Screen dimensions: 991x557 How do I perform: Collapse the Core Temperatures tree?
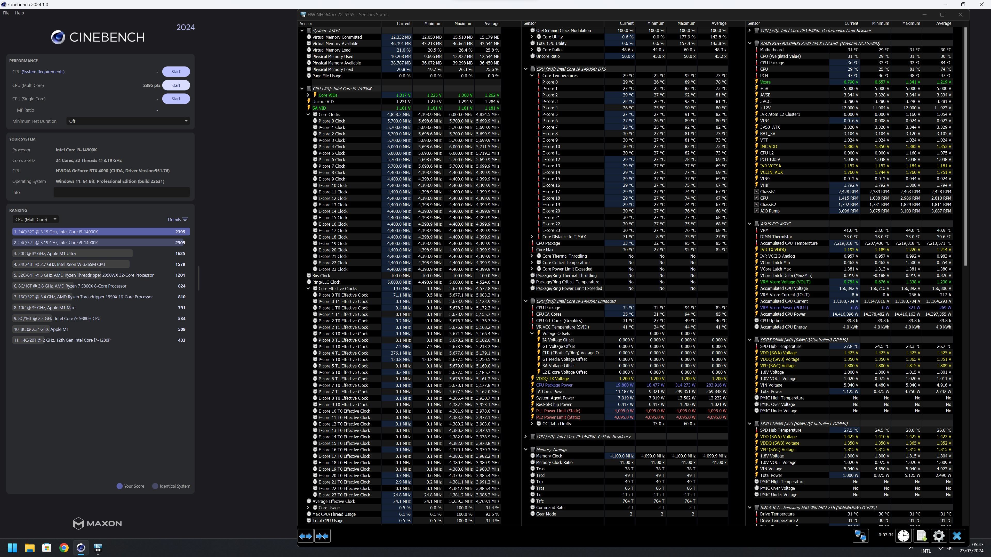[x=532, y=76]
